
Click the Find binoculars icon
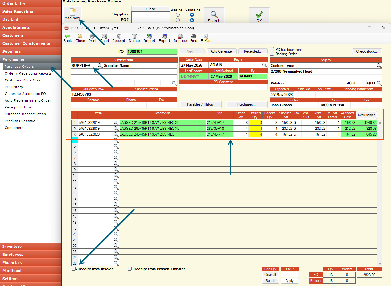coord(194,38)
